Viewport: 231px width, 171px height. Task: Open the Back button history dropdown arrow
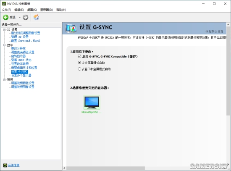coord(20,17)
